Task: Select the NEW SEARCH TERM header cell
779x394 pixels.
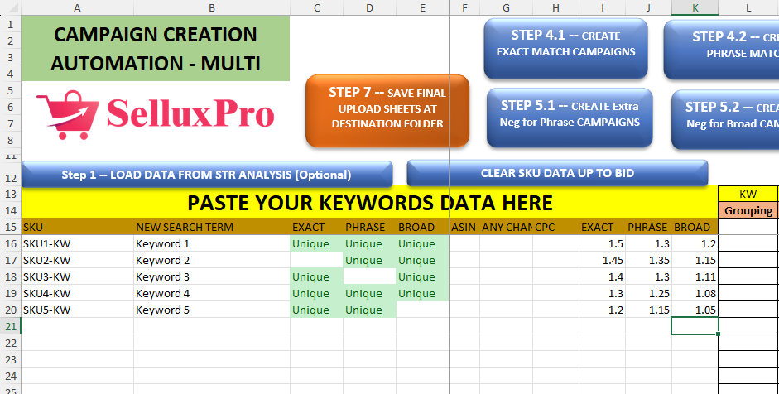Action: [x=212, y=227]
